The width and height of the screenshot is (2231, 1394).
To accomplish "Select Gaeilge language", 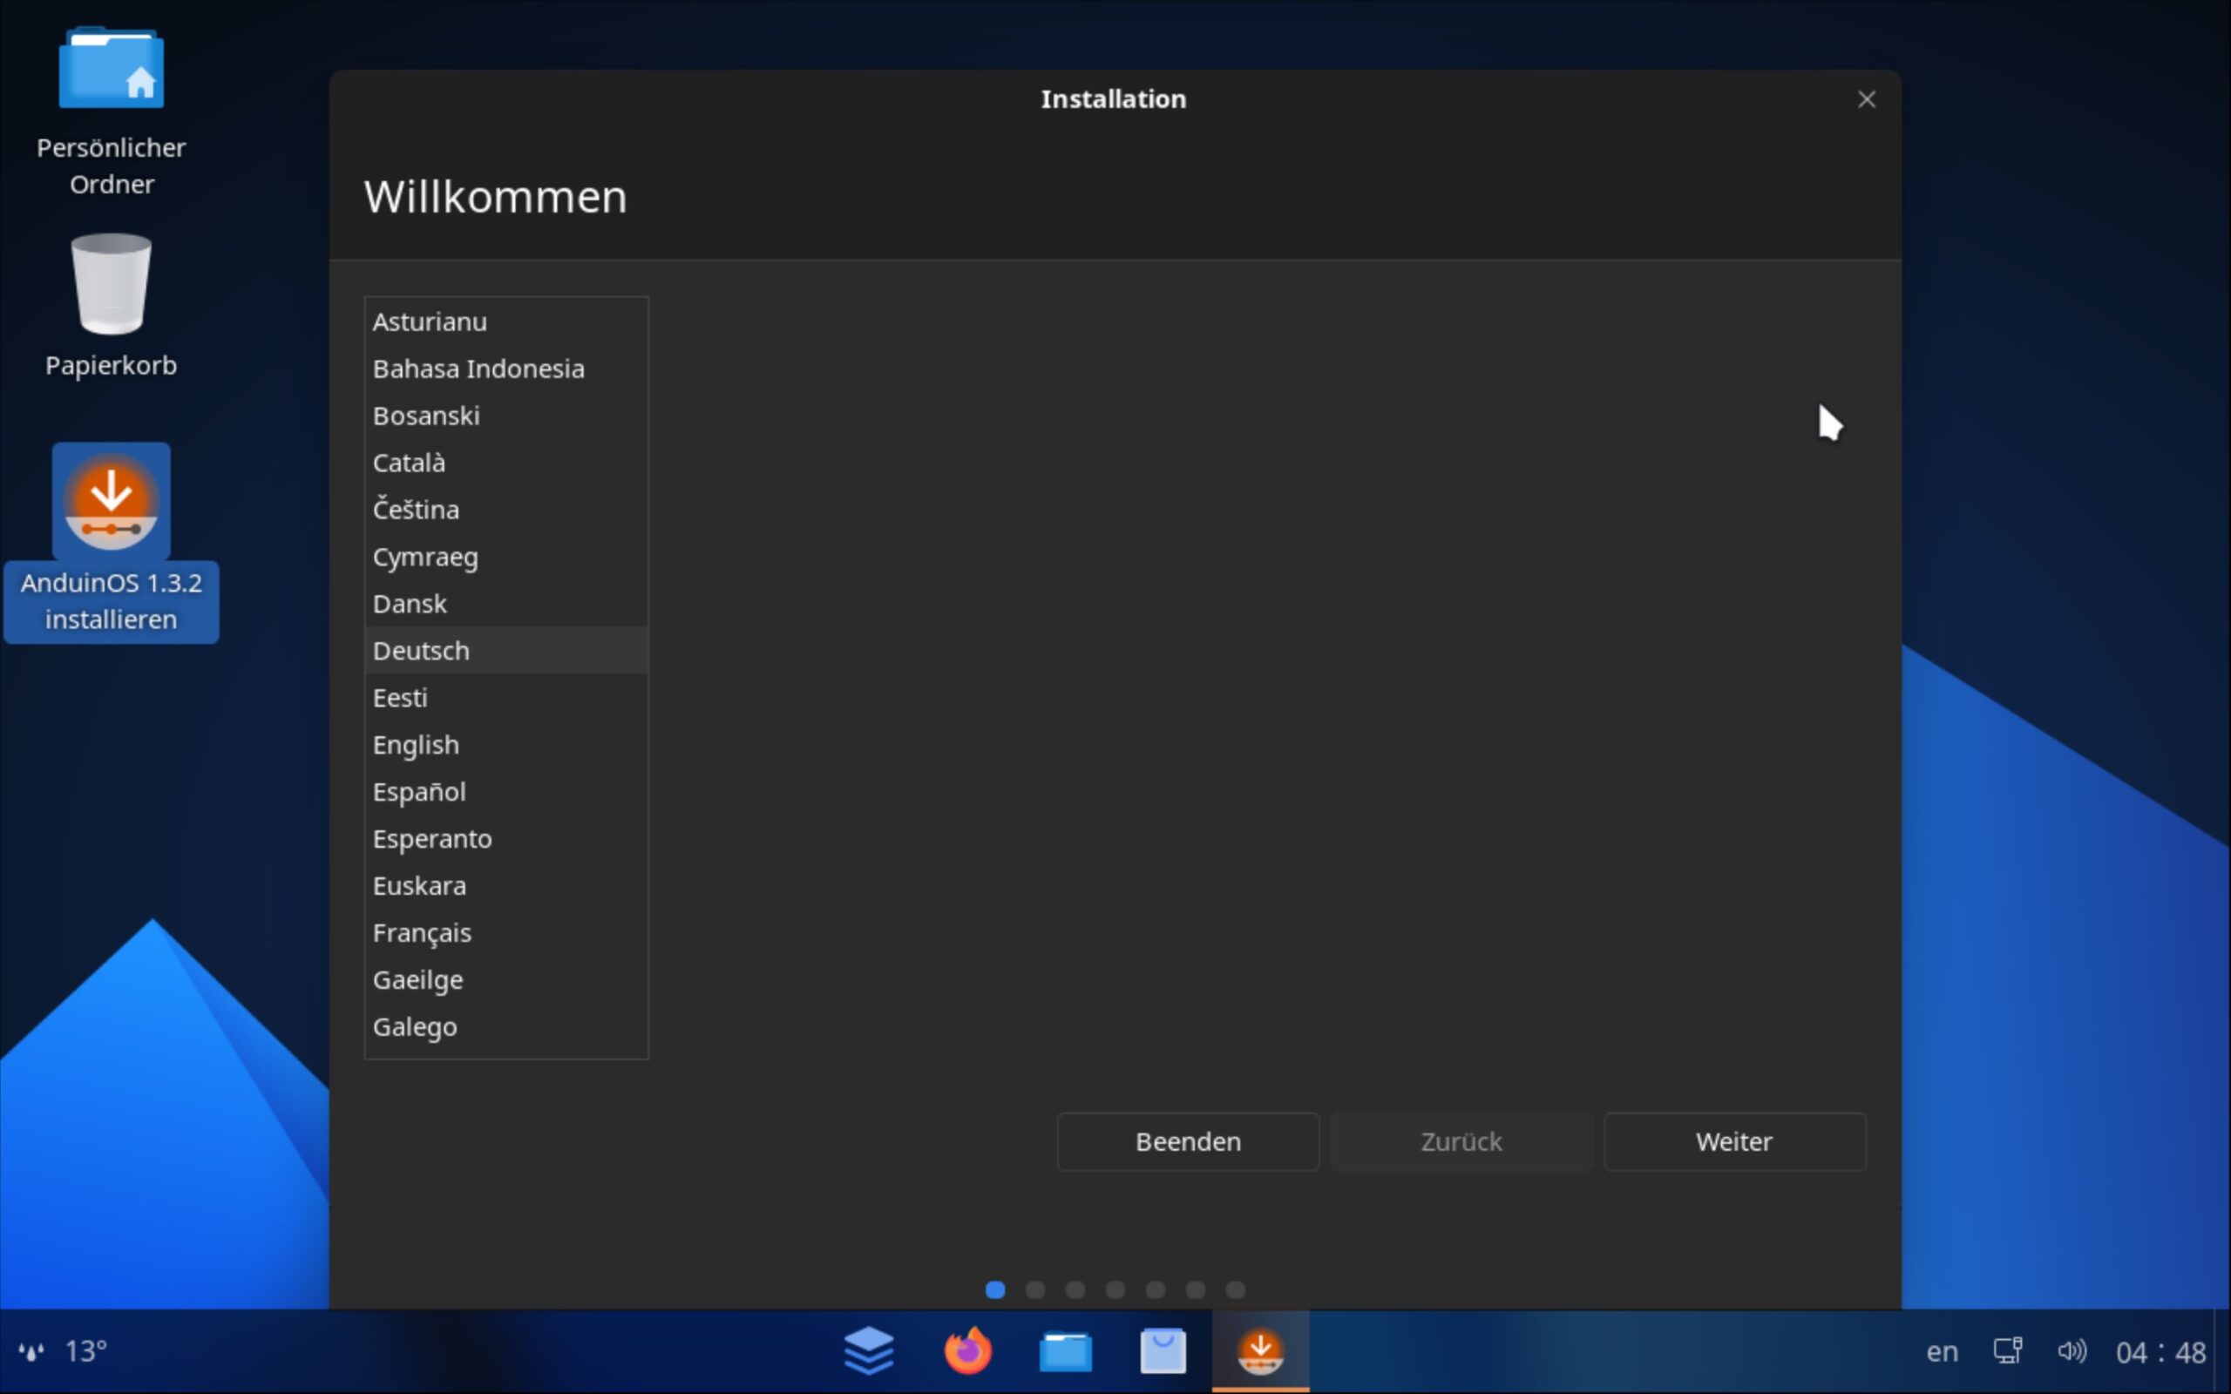I will [x=507, y=980].
